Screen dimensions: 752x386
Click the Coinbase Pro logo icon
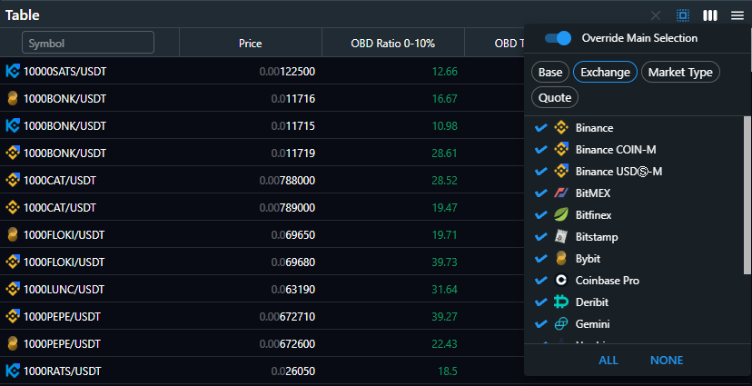tap(560, 281)
